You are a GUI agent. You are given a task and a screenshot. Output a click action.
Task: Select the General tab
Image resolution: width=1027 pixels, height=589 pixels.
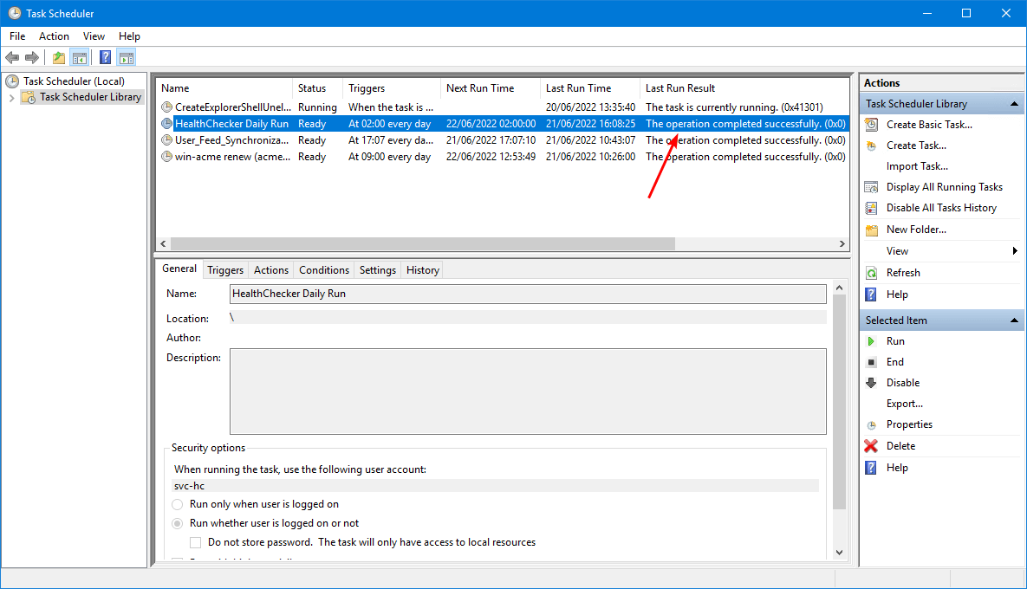pos(179,269)
